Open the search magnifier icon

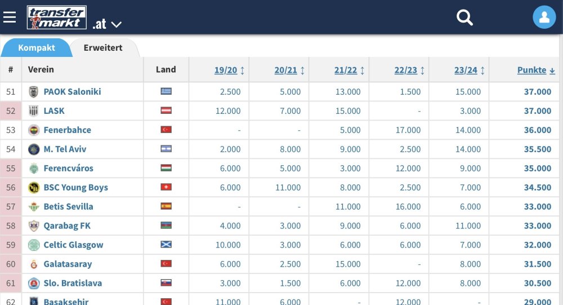pyautogui.click(x=464, y=17)
